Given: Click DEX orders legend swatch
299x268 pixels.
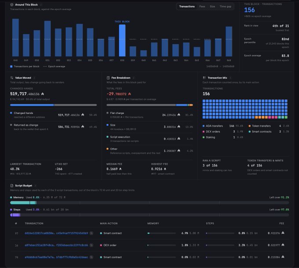Looking at the screenshot, I should click(204, 132).
